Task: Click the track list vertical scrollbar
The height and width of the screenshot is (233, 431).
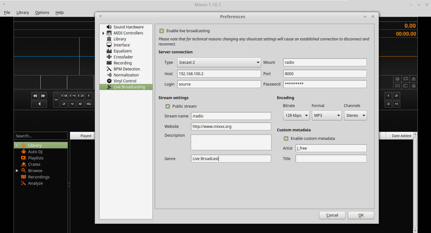Action: (x=415, y=183)
